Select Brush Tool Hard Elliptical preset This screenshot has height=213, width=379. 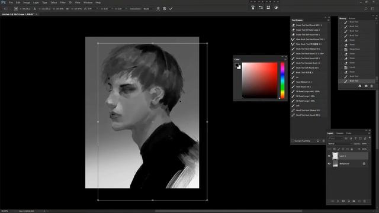coord(307,49)
